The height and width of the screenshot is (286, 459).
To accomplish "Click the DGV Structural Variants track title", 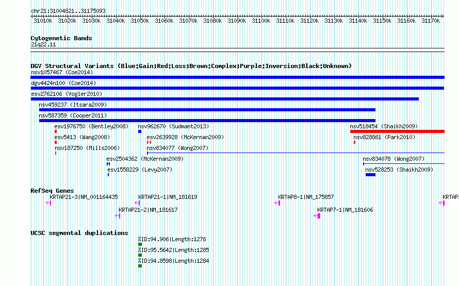I will pyautogui.click(x=191, y=66).
